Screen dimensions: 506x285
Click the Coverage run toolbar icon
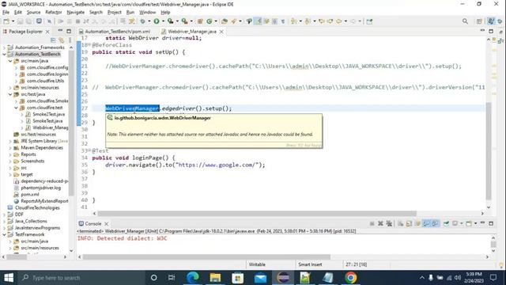[x=171, y=21]
